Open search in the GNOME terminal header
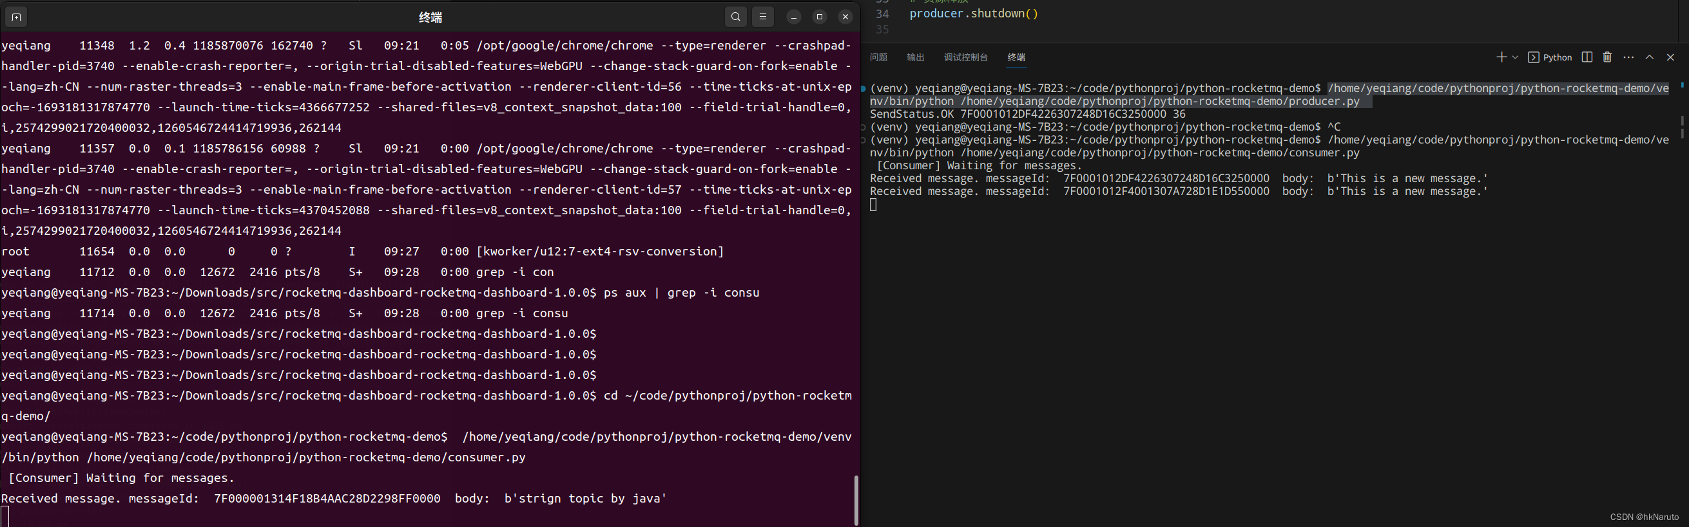Viewport: 1689px width, 527px height. click(736, 17)
